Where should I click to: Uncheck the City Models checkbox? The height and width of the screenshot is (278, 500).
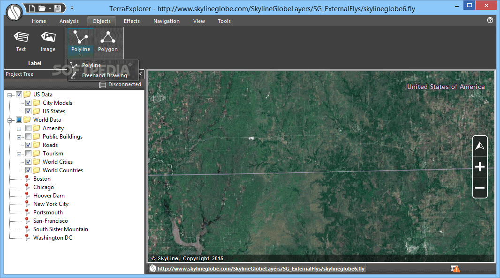(29, 103)
